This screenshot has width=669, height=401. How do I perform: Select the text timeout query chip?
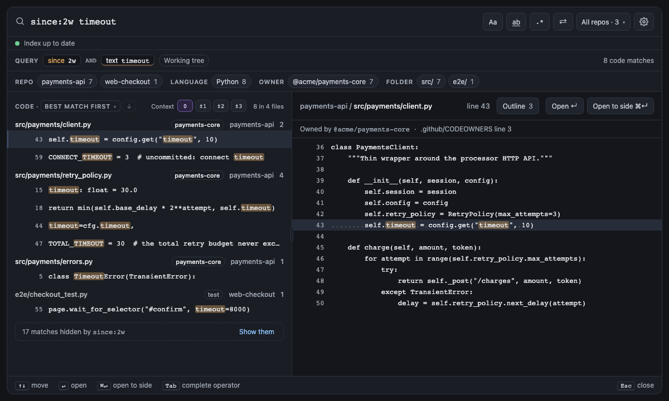coord(128,61)
